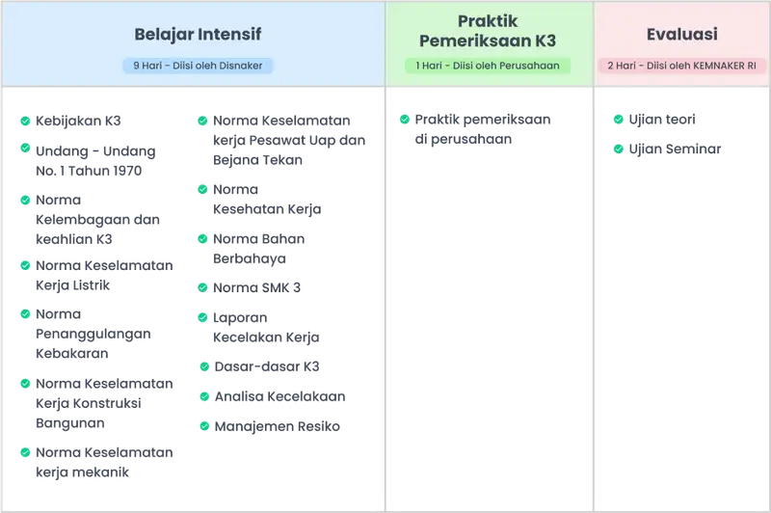Toggle the second checkmark in Belajar Intensif's left list
Screen dimensions: 771x513
coord(24,149)
